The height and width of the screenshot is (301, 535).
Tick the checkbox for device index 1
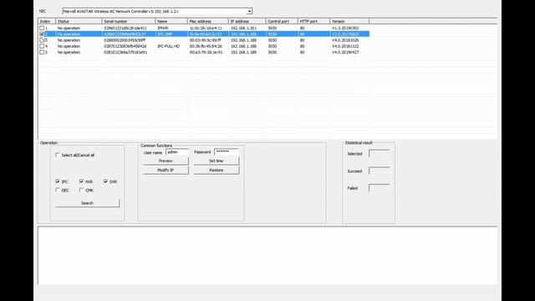pyautogui.click(x=42, y=28)
